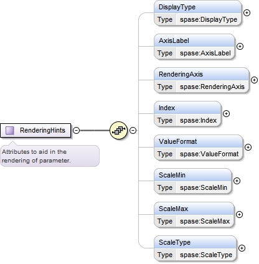Click the RenderingHints annotation description box
The width and height of the screenshot is (259, 264).
point(50,156)
